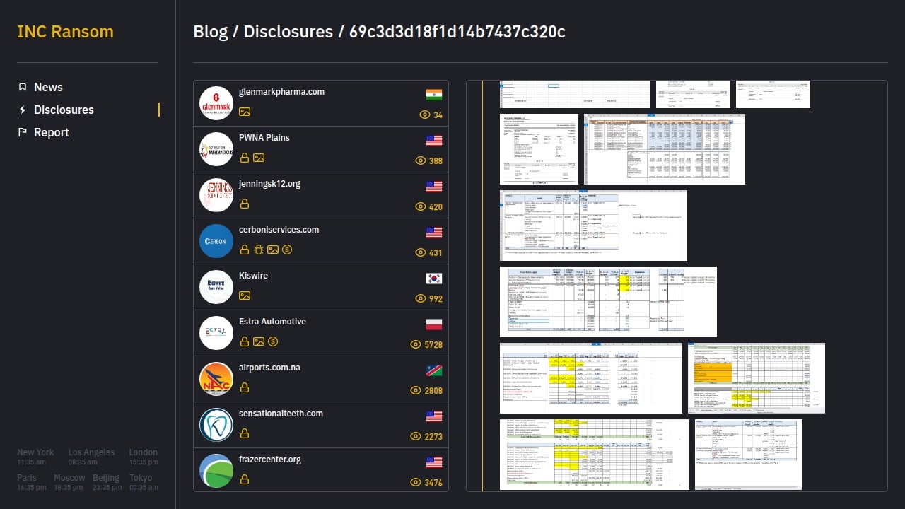Open the glenmarkpharma.com entry
905x509 pixels.
click(x=321, y=103)
